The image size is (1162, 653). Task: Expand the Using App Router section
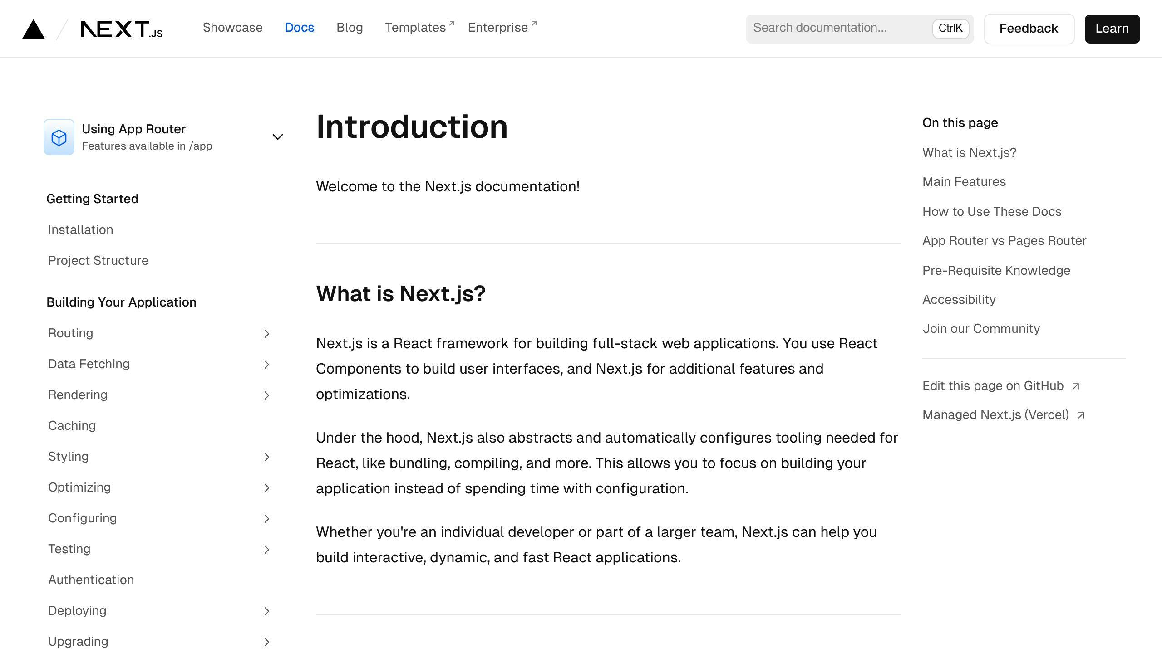279,137
